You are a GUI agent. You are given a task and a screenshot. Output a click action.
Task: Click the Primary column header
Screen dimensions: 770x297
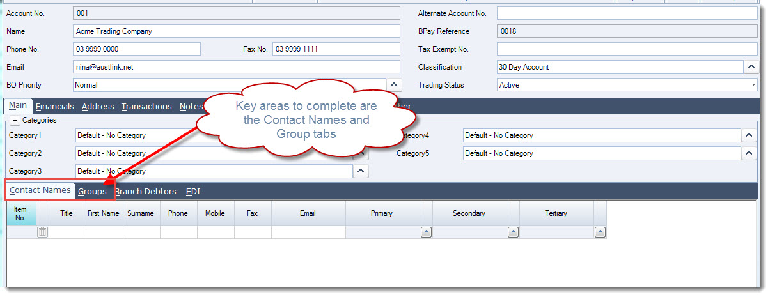coord(382,213)
